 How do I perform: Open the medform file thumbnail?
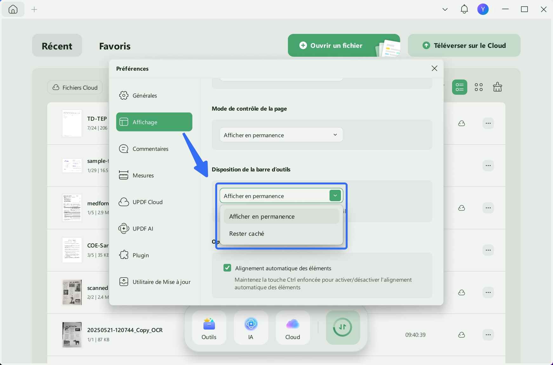[72, 208]
